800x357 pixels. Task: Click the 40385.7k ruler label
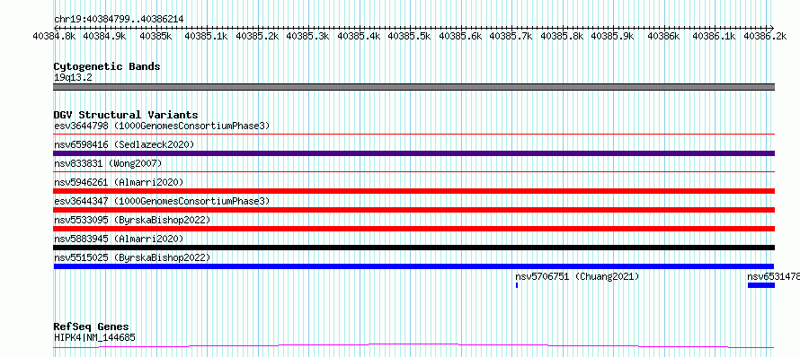click(x=511, y=36)
